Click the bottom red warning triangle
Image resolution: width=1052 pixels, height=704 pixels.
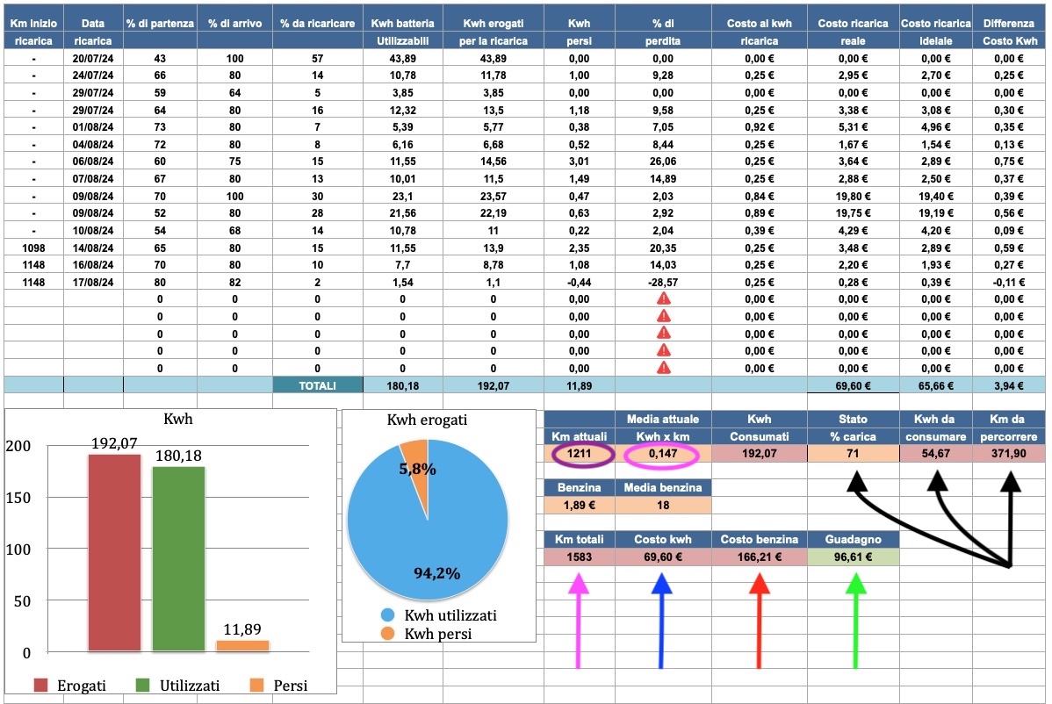[x=664, y=368]
